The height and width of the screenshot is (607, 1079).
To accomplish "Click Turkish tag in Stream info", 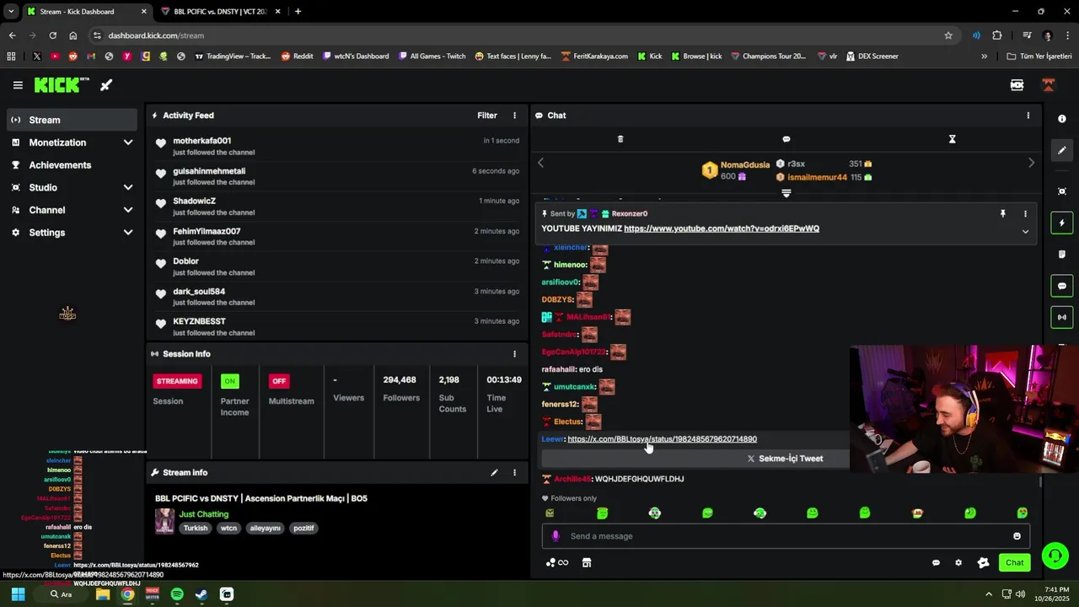I will tap(196, 528).
